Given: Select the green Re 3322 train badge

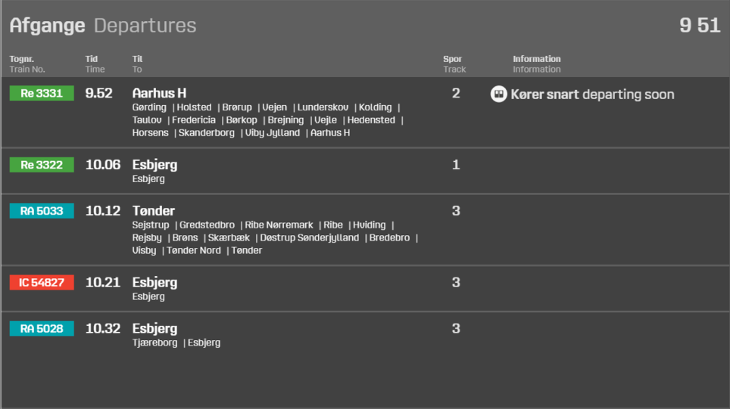Looking at the screenshot, I should (42, 165).
